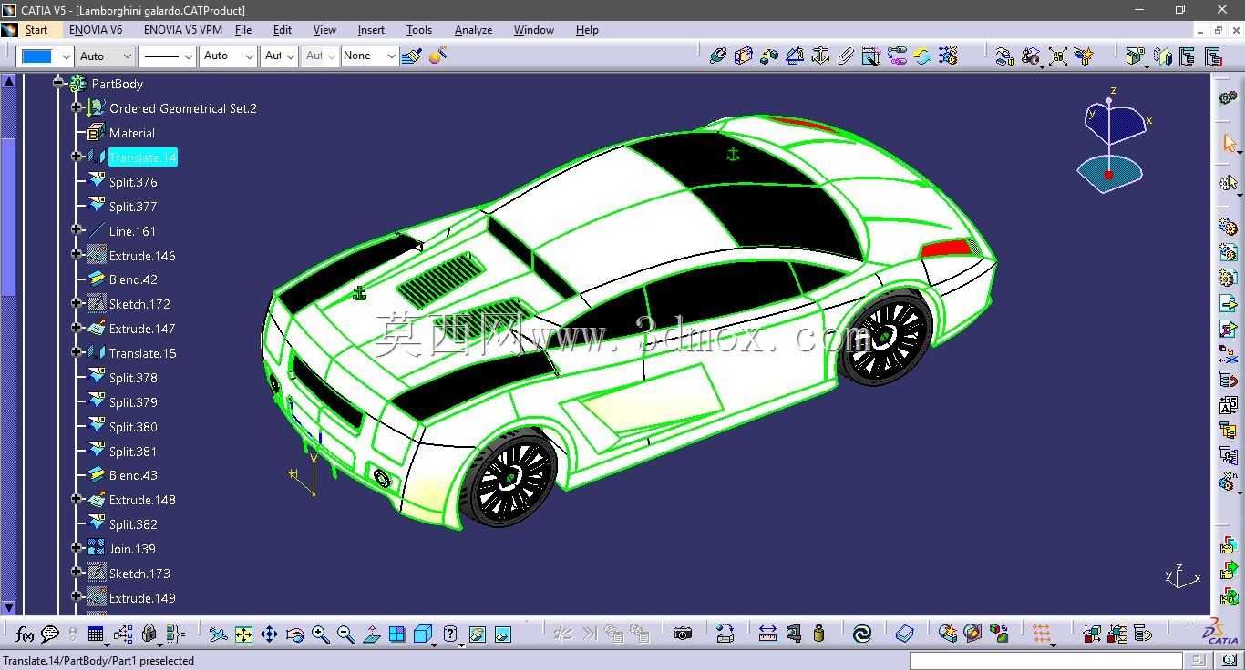
Task: Open the line type dropdown
Action: point(168,56)
